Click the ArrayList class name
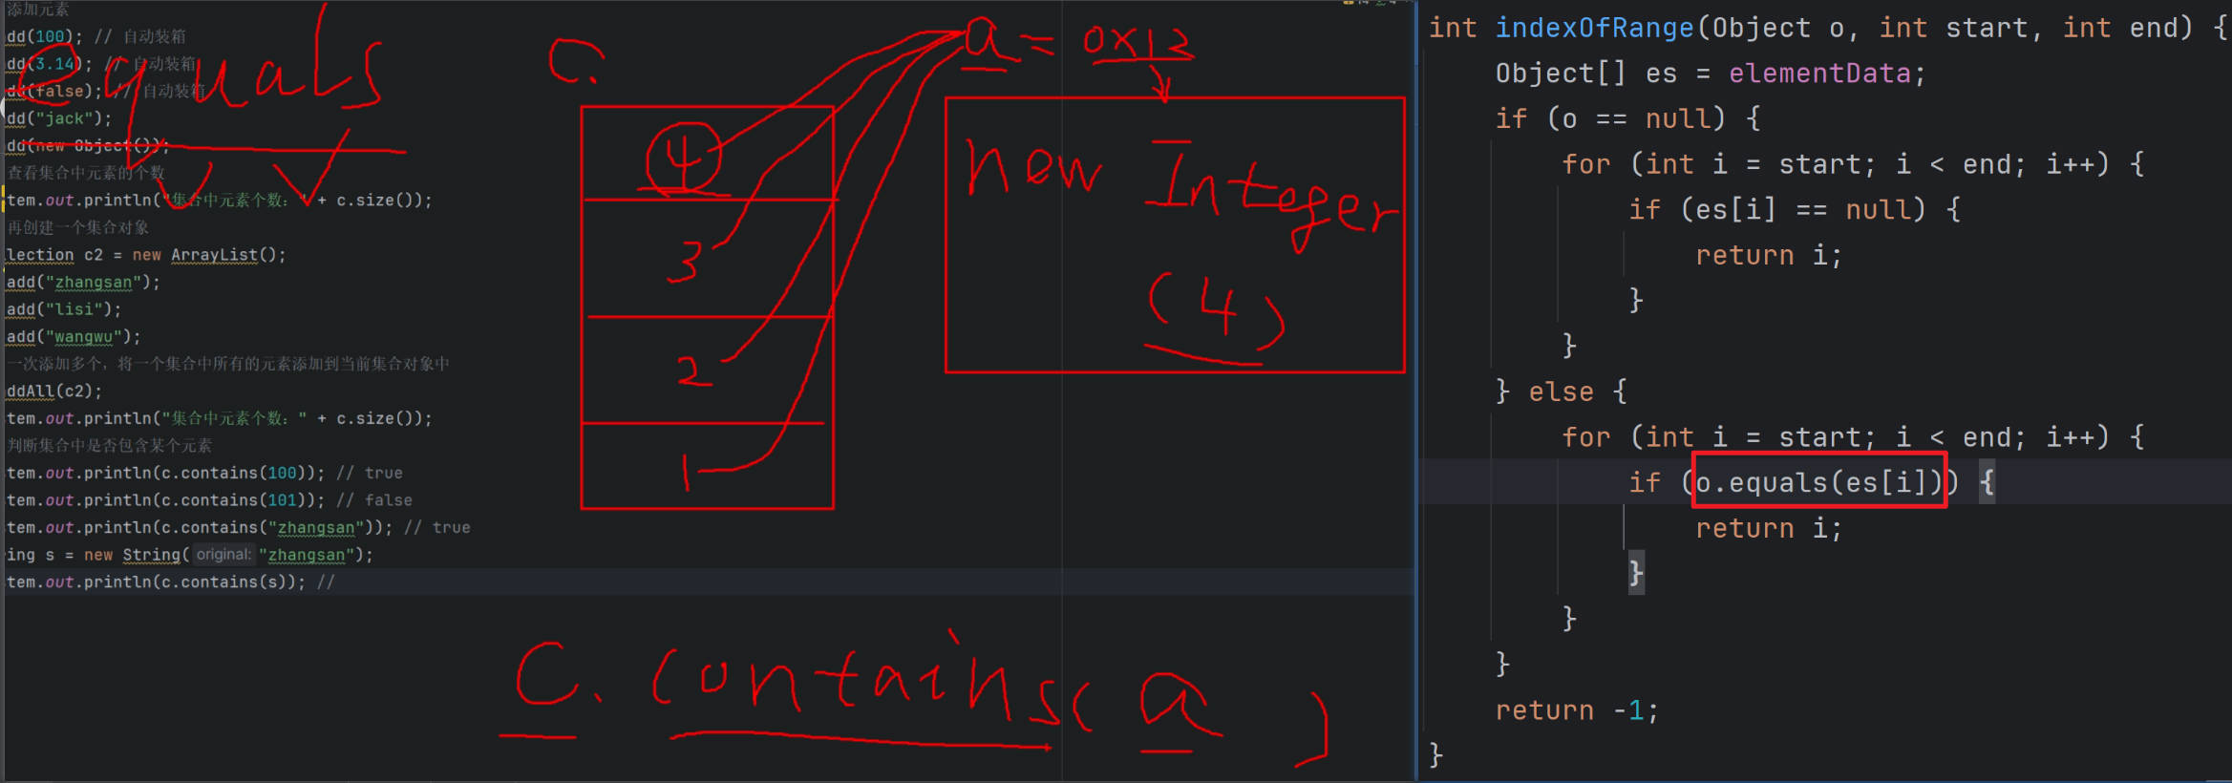Image resolution: width=2232 pixels, height=783 pixels. click(214, 255)
